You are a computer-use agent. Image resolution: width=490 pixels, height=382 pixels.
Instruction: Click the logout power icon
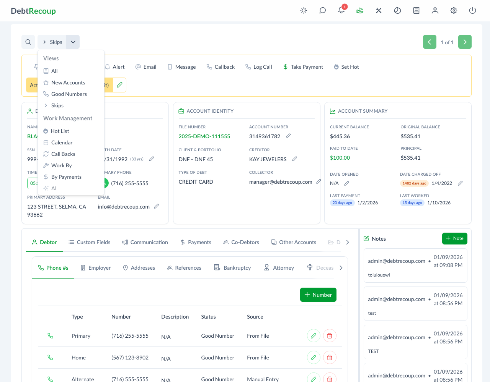coord(472,10)
